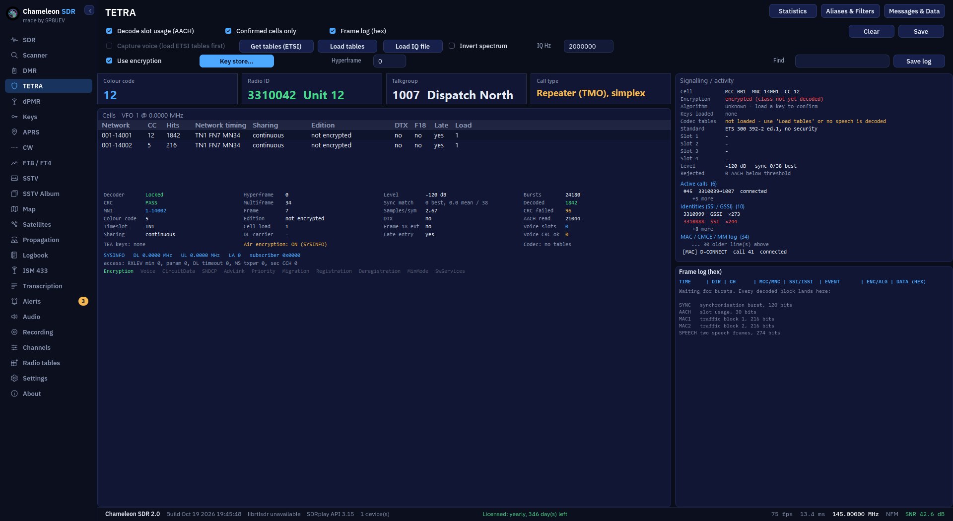
Task: Select Transcription in the sidebar menu
Action: (49, 286)
